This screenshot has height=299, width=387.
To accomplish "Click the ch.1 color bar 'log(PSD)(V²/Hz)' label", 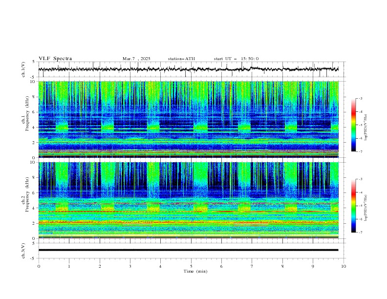I will (365, 128).
